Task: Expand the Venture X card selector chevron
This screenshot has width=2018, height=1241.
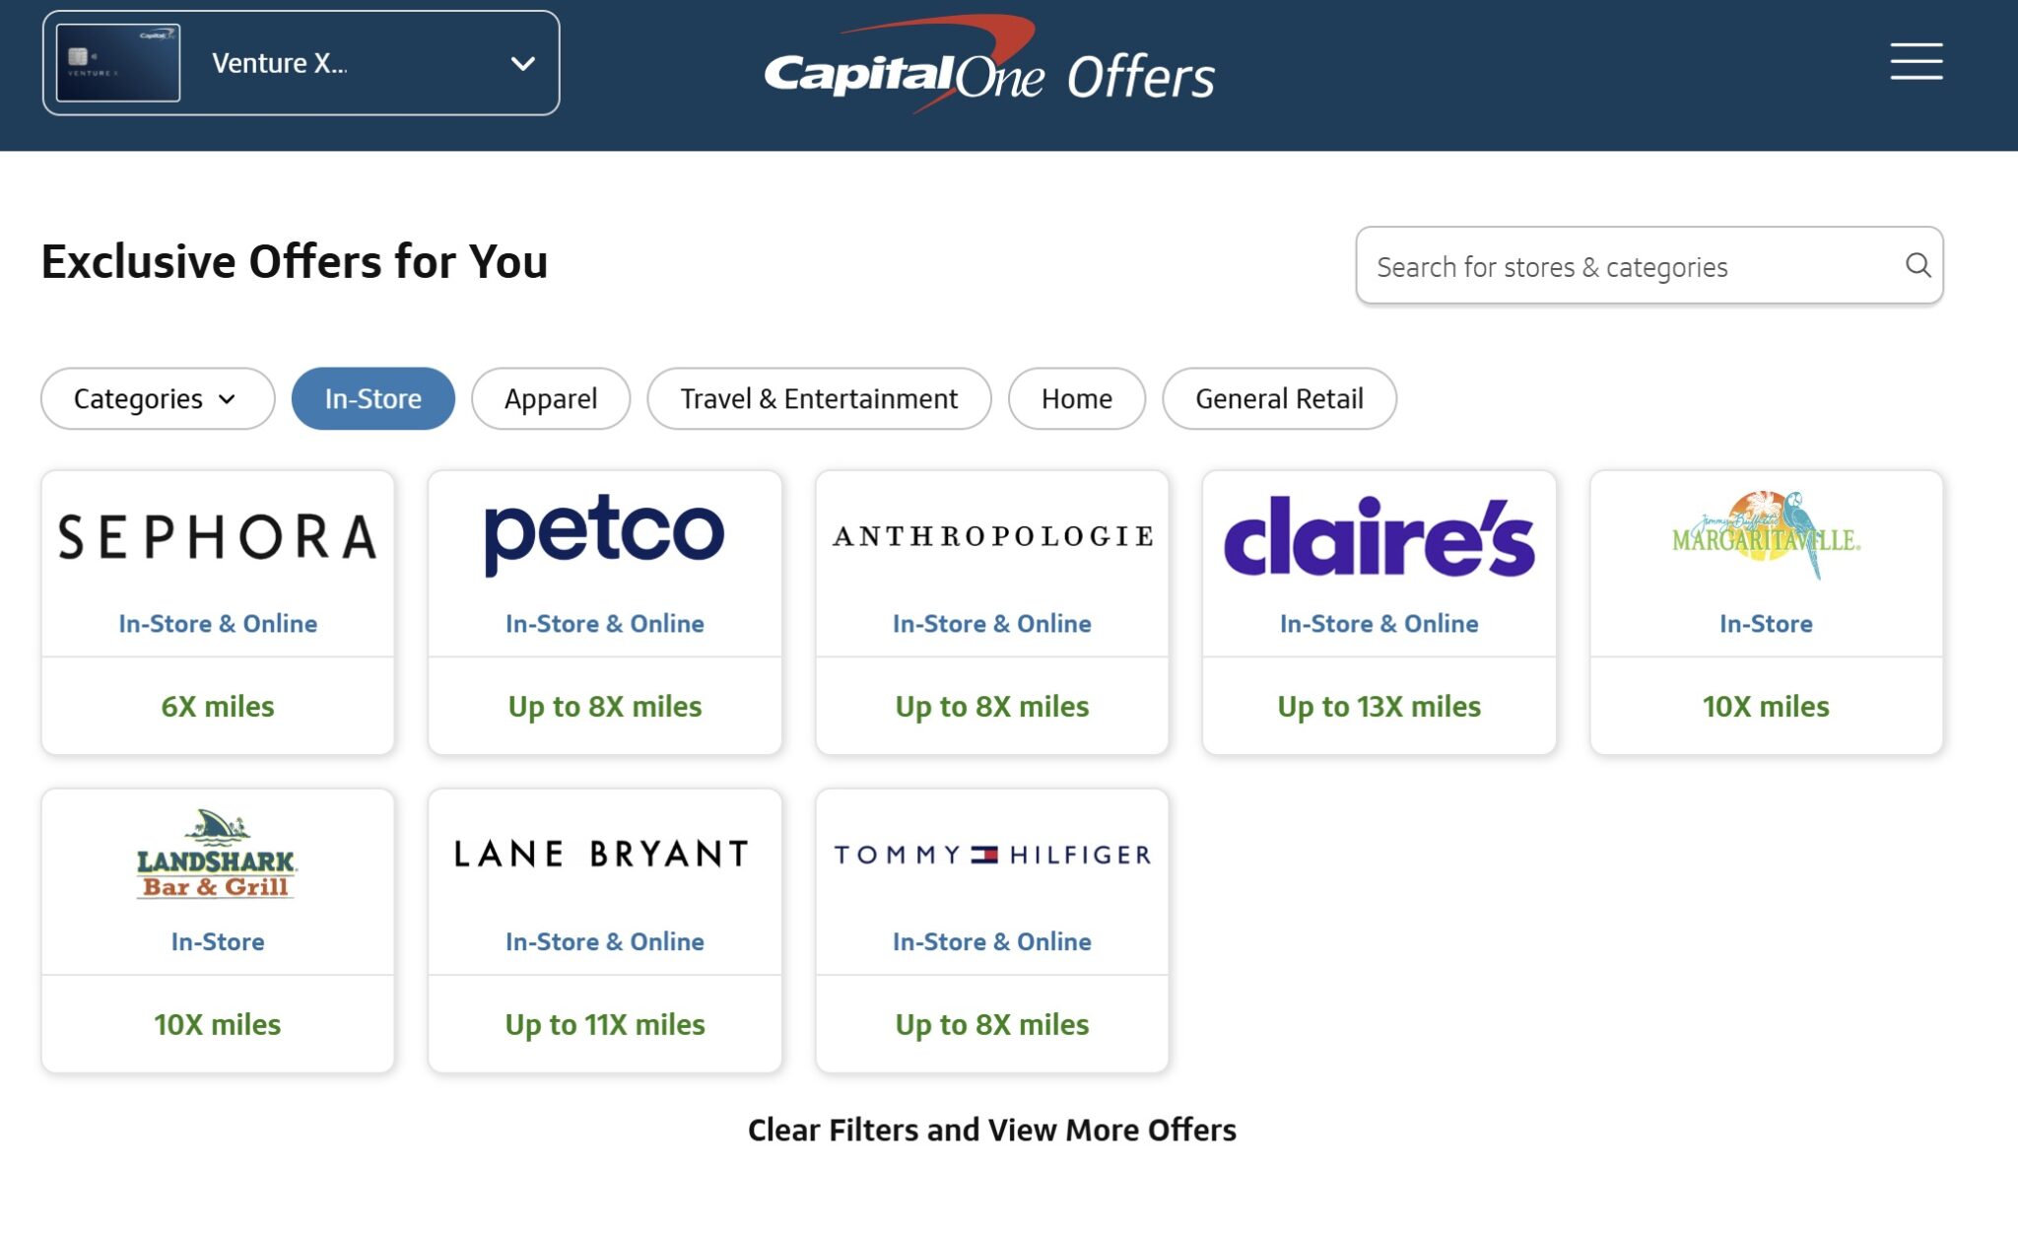Action: point(523,64)
